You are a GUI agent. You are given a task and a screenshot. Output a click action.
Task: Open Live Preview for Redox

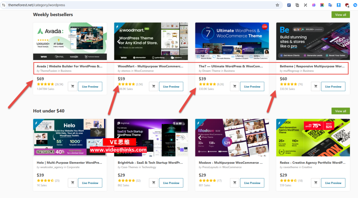click(x=333, y=183)
